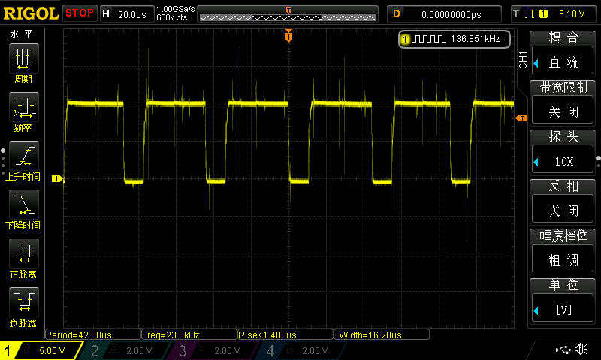Click the 600k pts memory depth readout

pyautogui.click(x=172, y=17)
